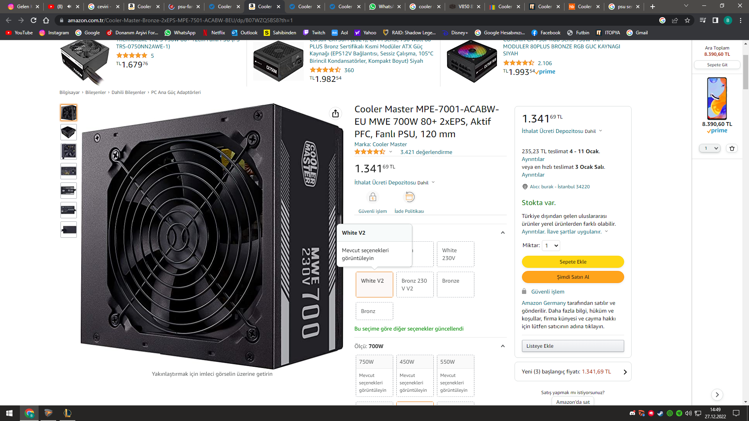The width and height of the screenshot is (749, 421).
Task: Switch to the psu-fan browser tab
Action: (x=185, y=7)
